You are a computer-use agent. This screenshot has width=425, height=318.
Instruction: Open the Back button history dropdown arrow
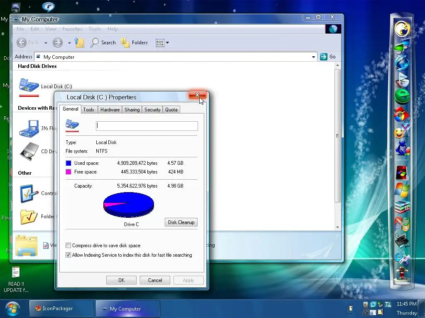point(46,43)
